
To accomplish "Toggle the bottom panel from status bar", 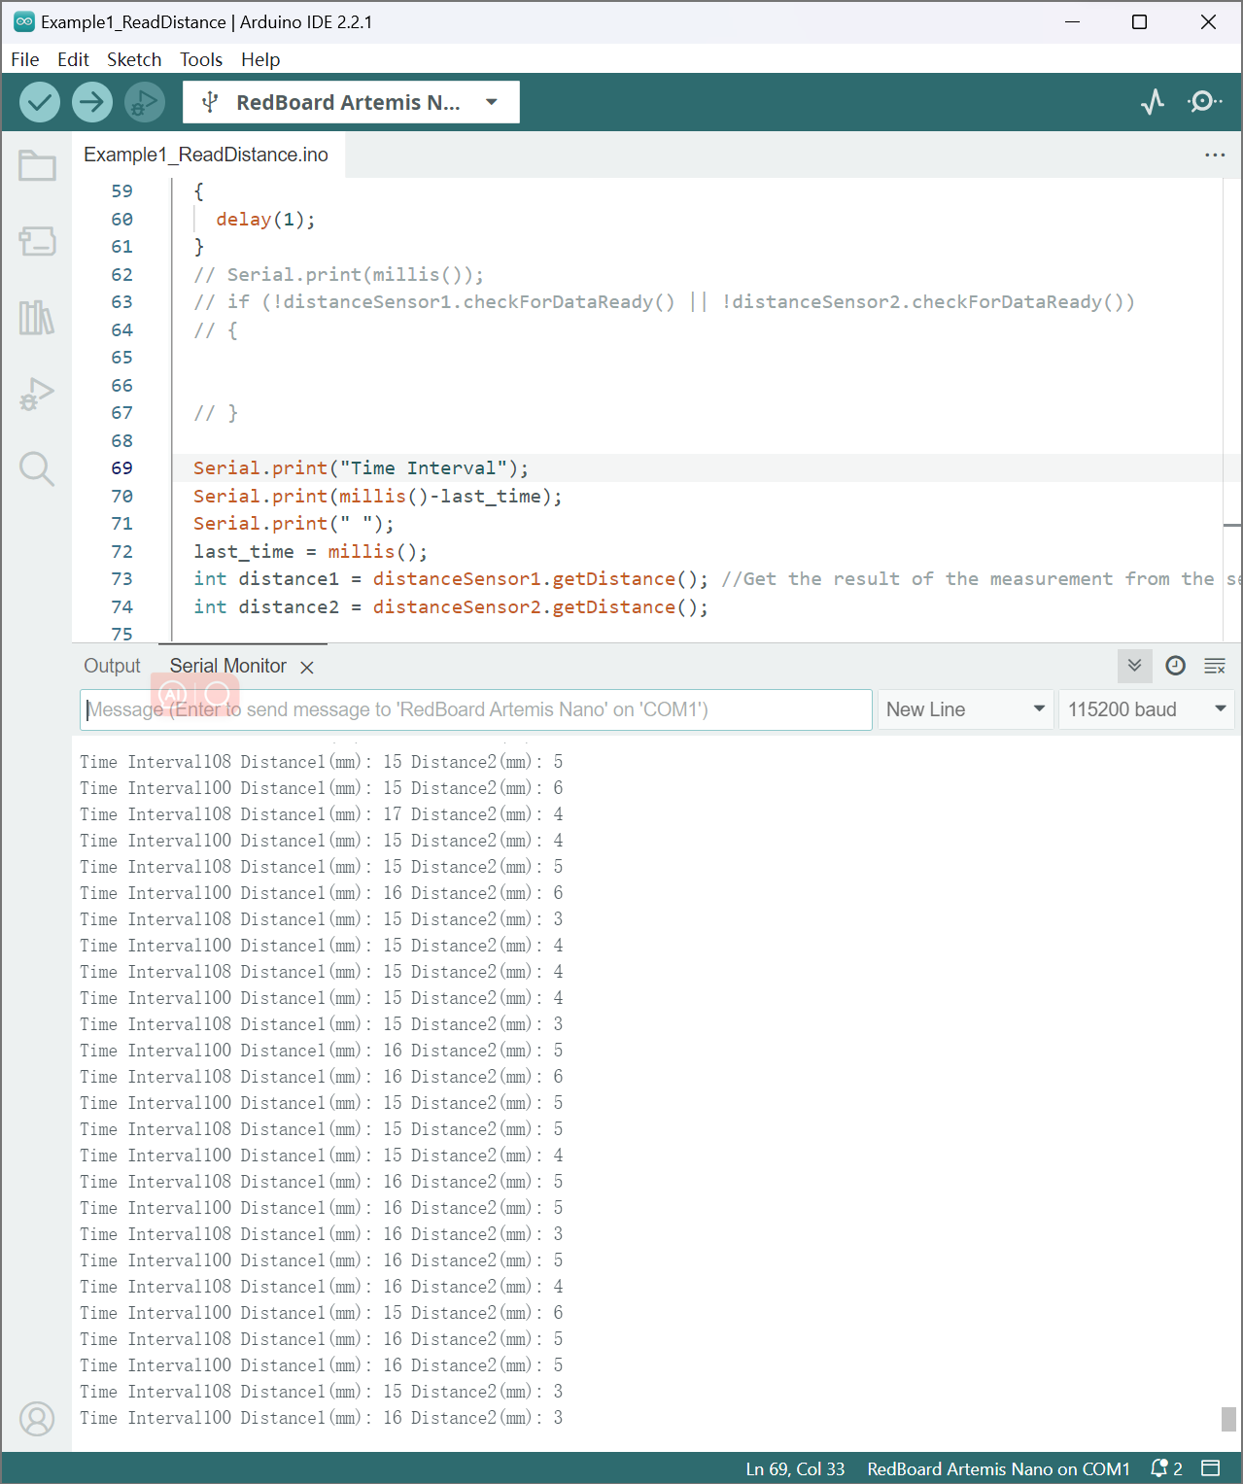I will [1211, 1467].
